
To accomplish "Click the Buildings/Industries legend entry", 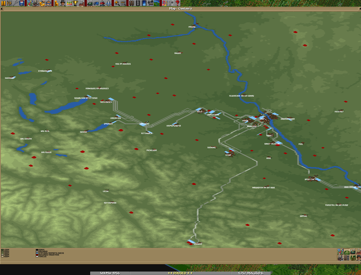I will click(48, 255).
